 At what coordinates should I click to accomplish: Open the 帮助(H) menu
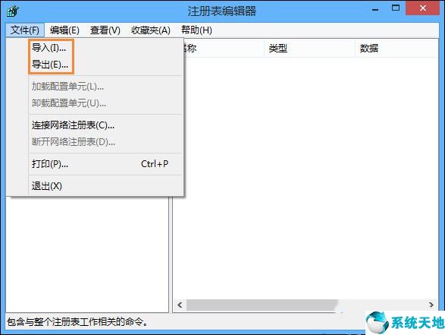pyautogui.click(x=196, y=30)
